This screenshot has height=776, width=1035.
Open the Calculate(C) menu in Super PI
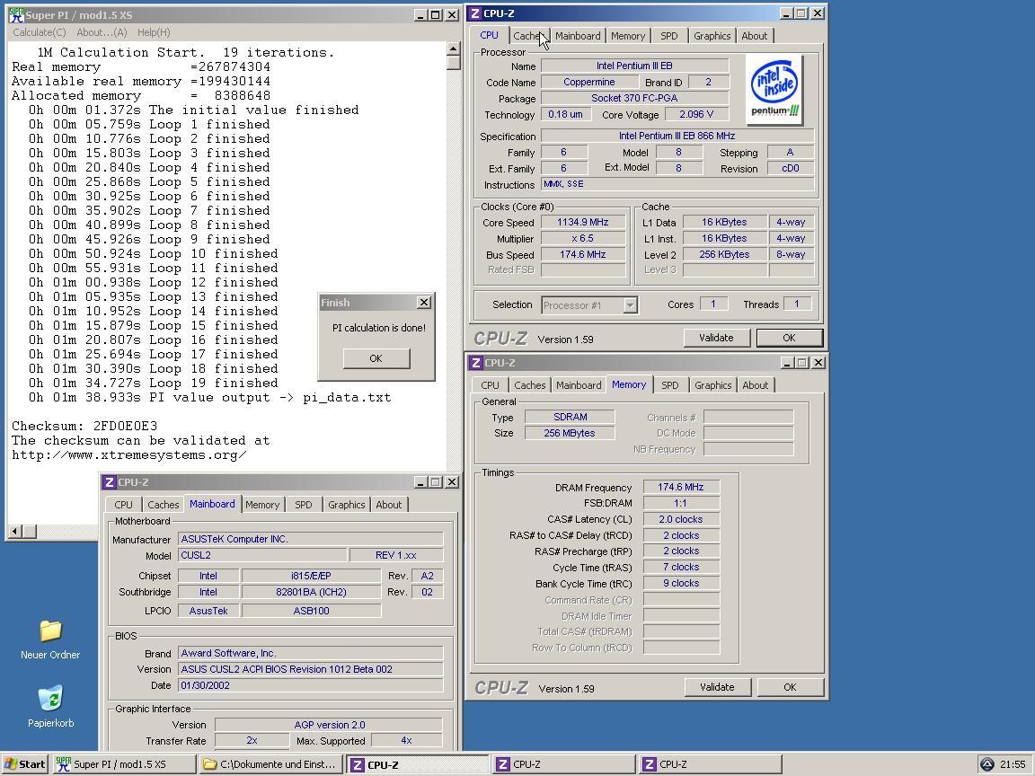[40, 32]
